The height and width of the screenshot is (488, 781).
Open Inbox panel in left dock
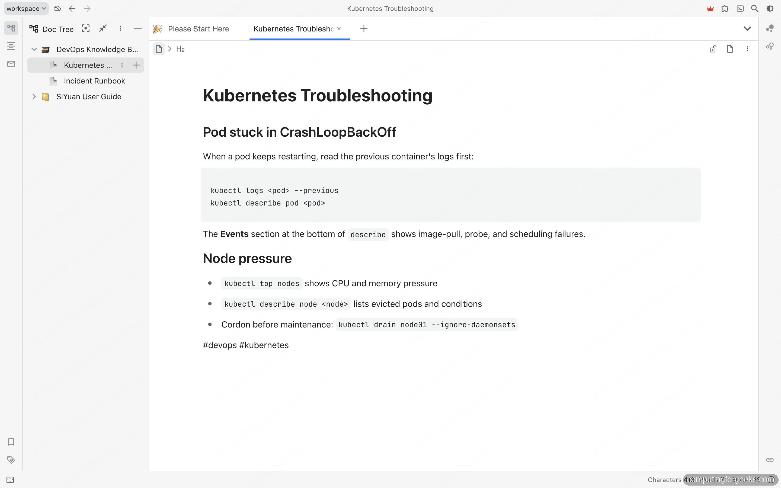point(11,64)
